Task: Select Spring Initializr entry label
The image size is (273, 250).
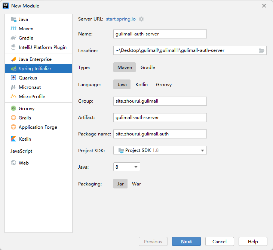Action: 35,69
